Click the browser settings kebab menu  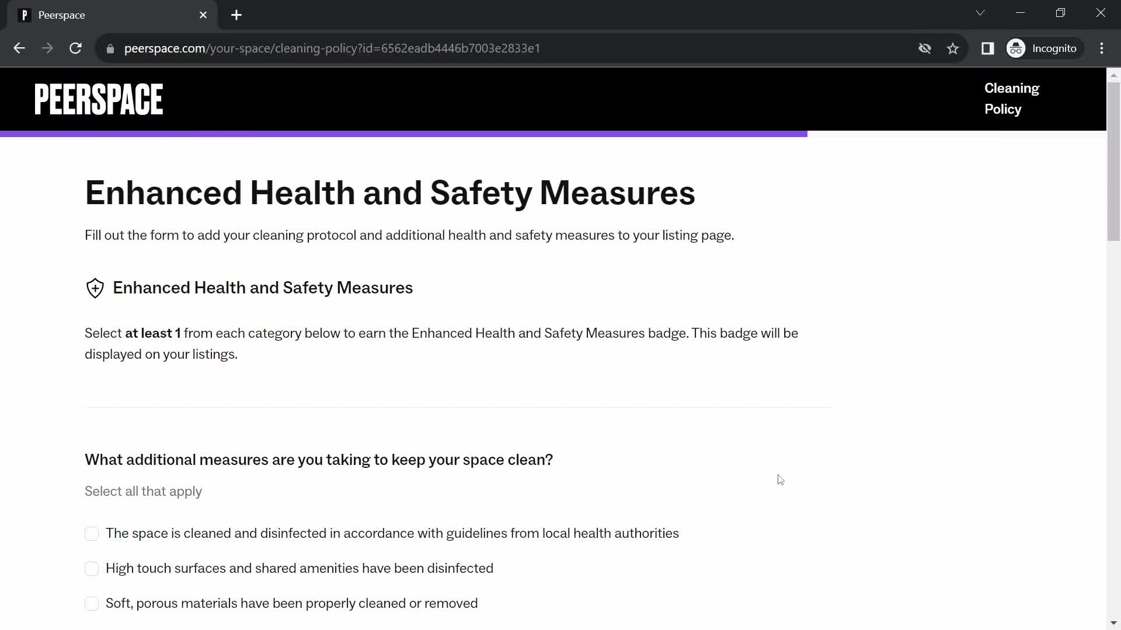[x=1102, y=48]
